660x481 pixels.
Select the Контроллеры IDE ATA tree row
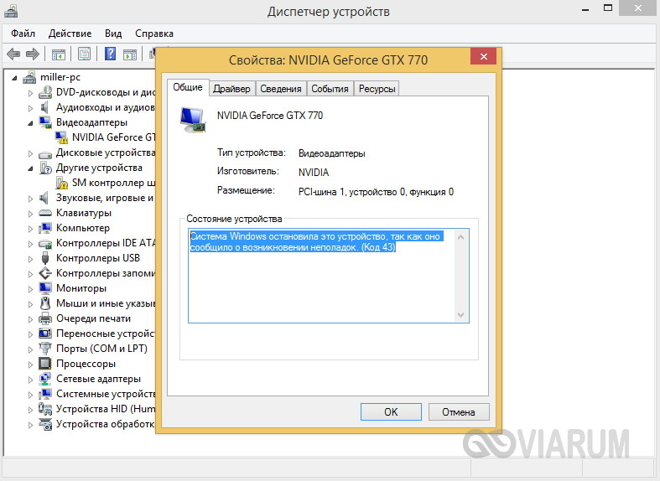tap(96, 243)
